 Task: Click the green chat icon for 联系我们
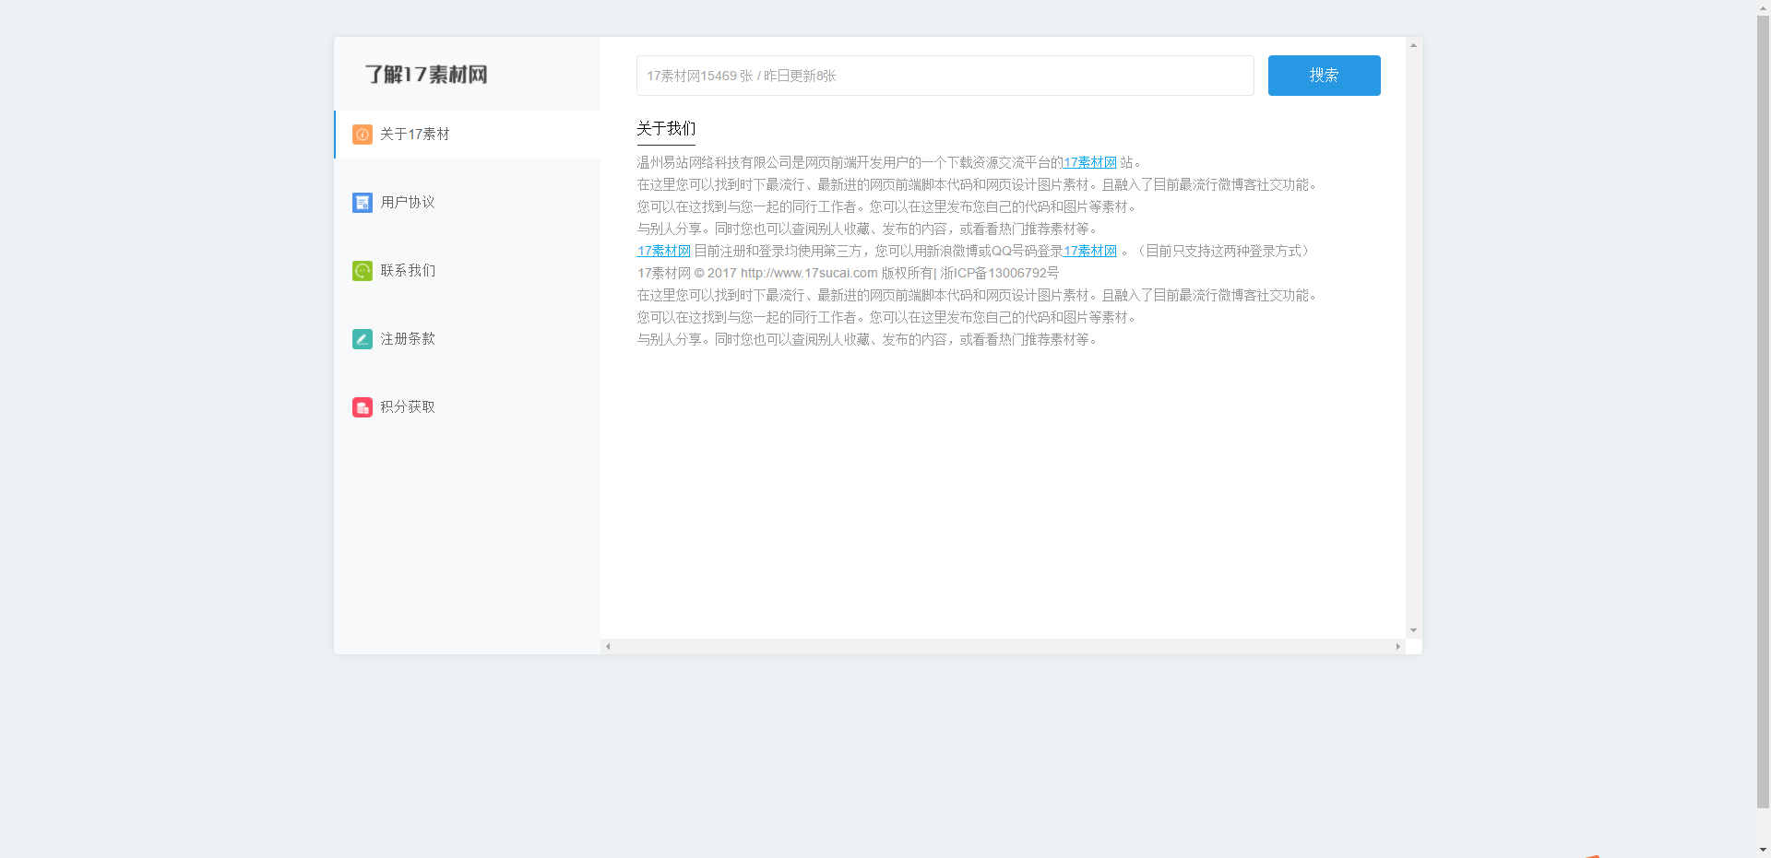click(x=363, y=271)
